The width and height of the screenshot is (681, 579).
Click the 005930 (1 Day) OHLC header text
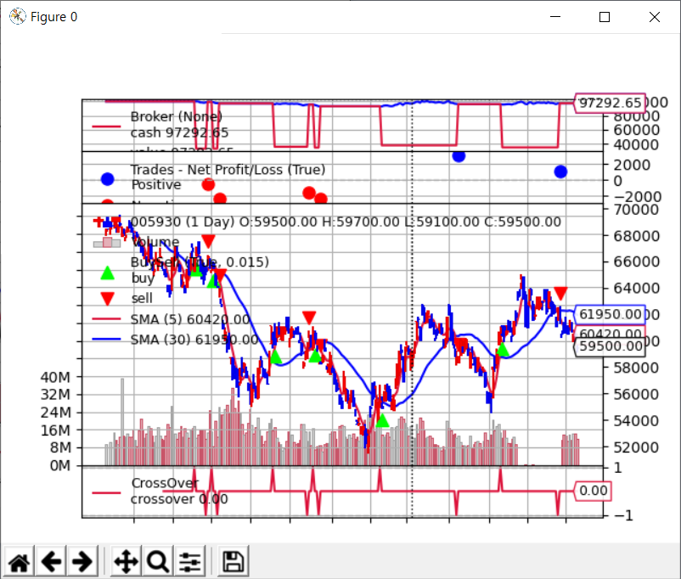[346, 222]
